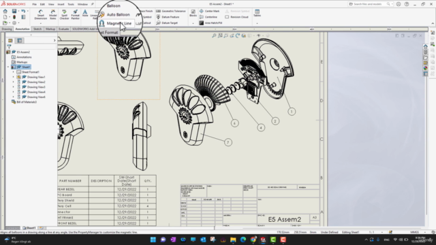Select Markups in the feature tree

click(x=22, y=62)
